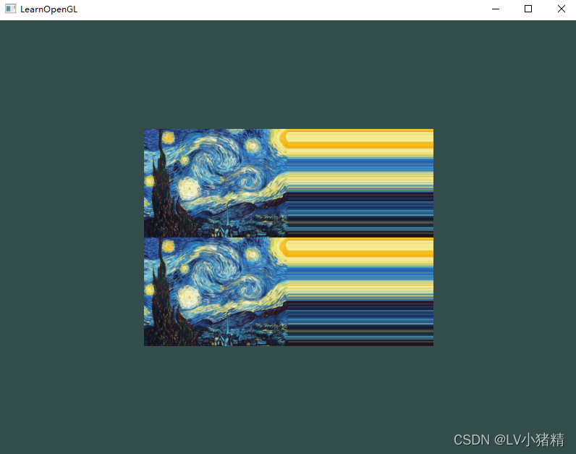The image size is (576, 454).
Task: Maximize the LearnOpenGL window
Action: click(528, 9)
